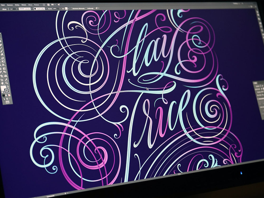Select the Gradient tool

coord(4,69)
